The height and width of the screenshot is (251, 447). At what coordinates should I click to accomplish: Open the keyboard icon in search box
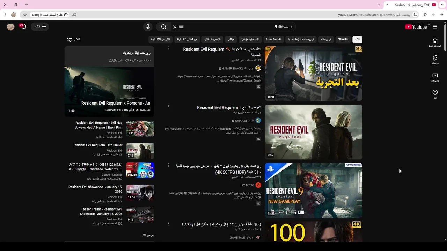tap(181, 27)
